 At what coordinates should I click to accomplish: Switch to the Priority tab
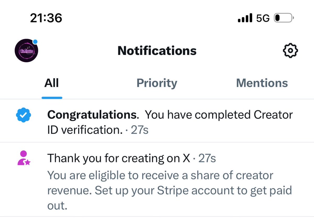coord(157,83)
